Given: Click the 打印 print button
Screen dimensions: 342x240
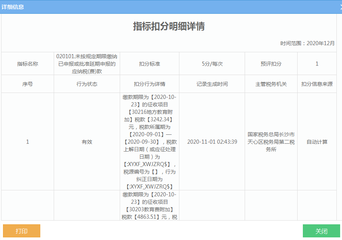Looking at the screenshot, I should click(22, 231).
